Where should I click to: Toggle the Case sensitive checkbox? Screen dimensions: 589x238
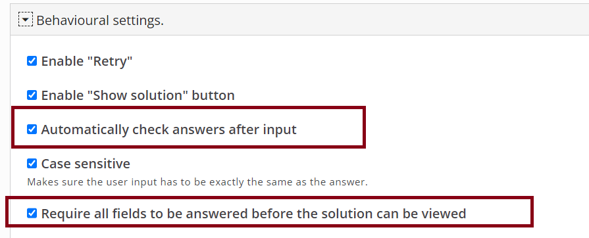[32, 164]
